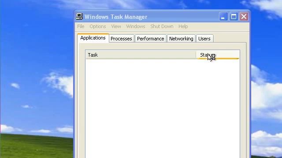The image size is (282, 158).
Task: Close the Windows Task Manager window
Action: (x=244, y=17)
